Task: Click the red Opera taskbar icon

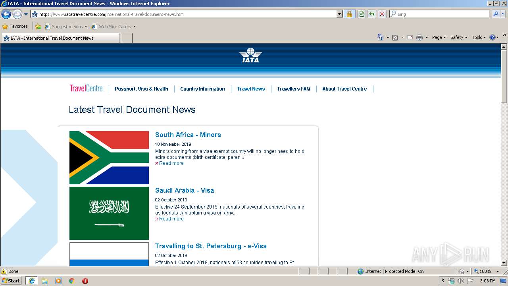Action: pos(85,281)
